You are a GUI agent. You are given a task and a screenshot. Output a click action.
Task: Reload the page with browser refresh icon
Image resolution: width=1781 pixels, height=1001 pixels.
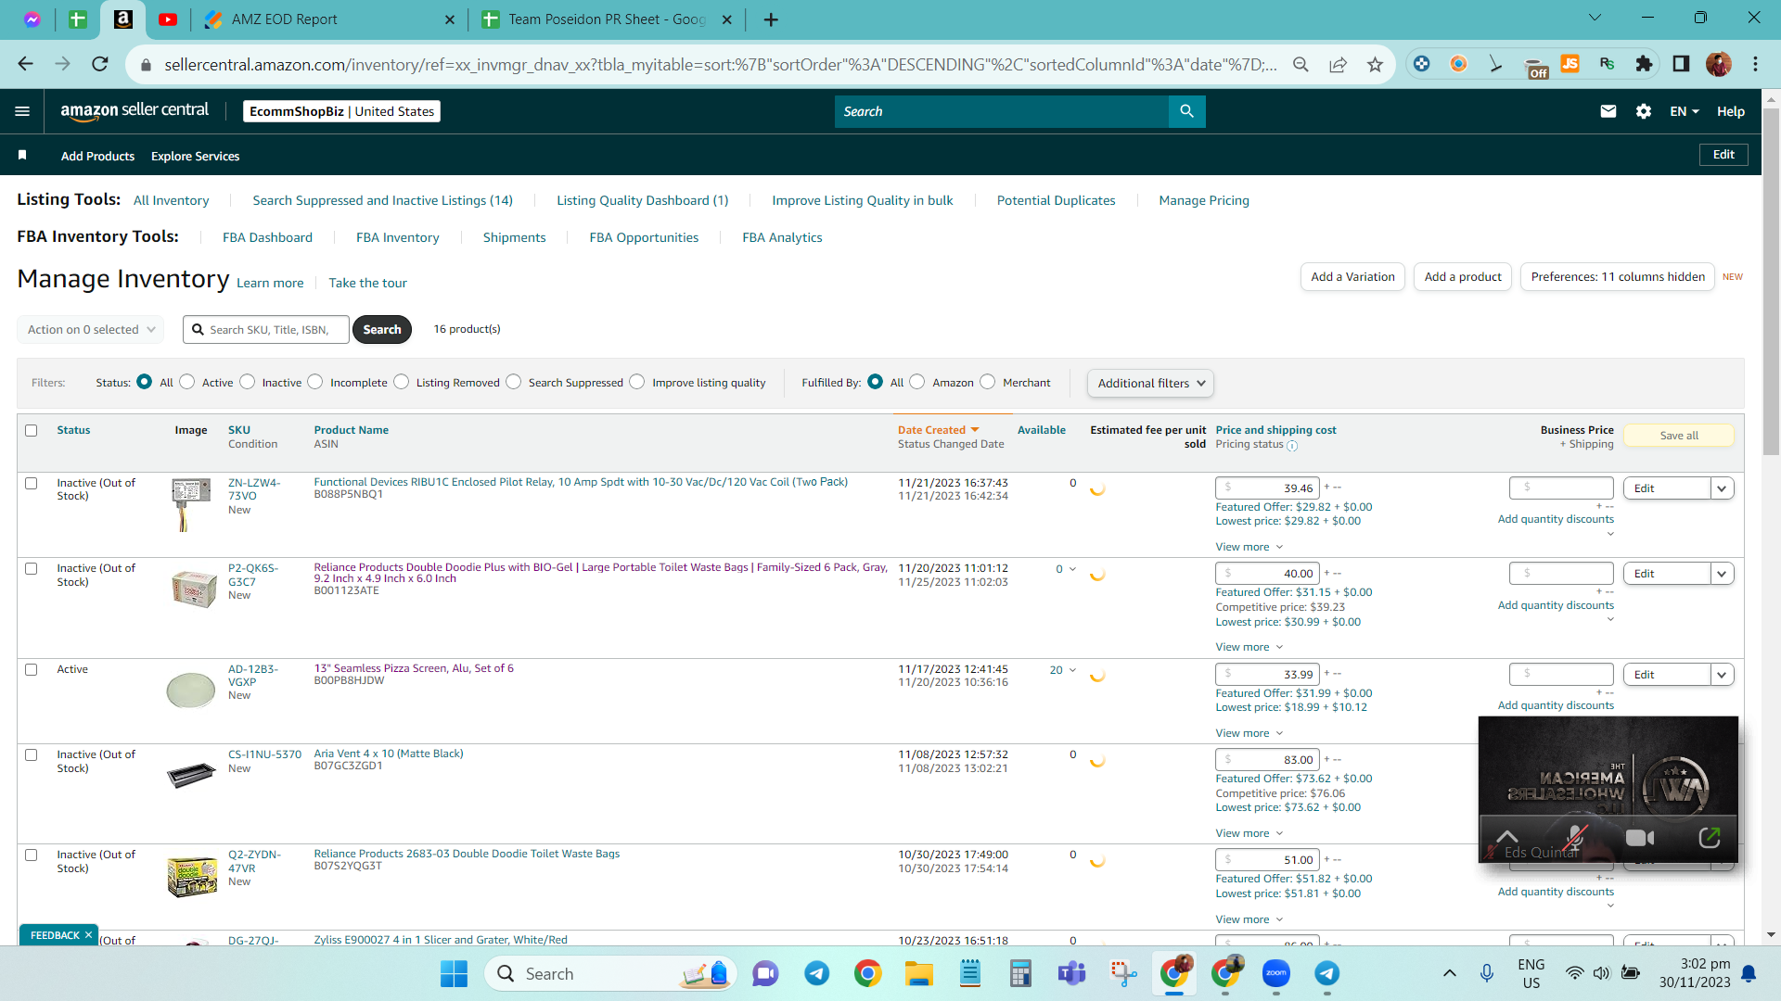point(99,64)
